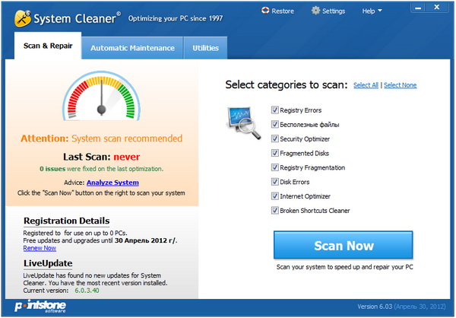Screen dimensions: 456x318
Task: Click the Select None link
Action: 400,85
